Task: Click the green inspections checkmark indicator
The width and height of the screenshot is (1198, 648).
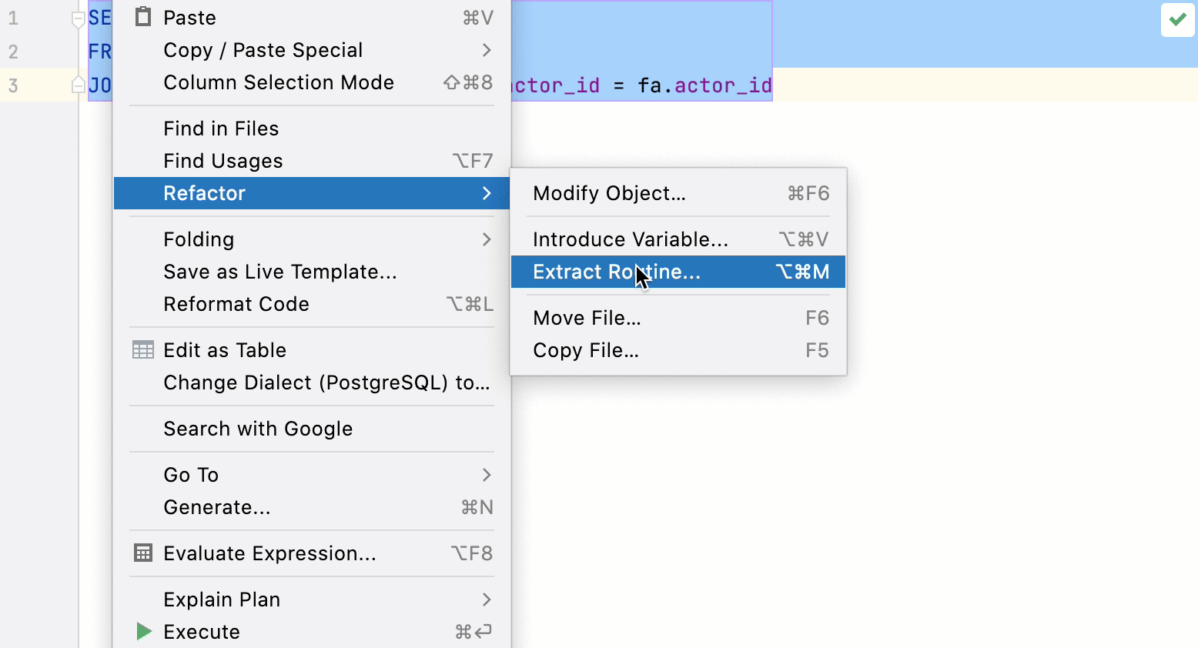Action: coord(1176,21)
